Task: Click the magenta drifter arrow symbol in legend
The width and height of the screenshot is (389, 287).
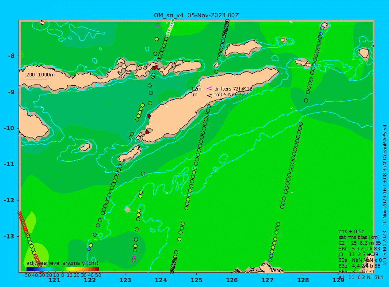Action: pyautogui.click(x=210, y=88)
